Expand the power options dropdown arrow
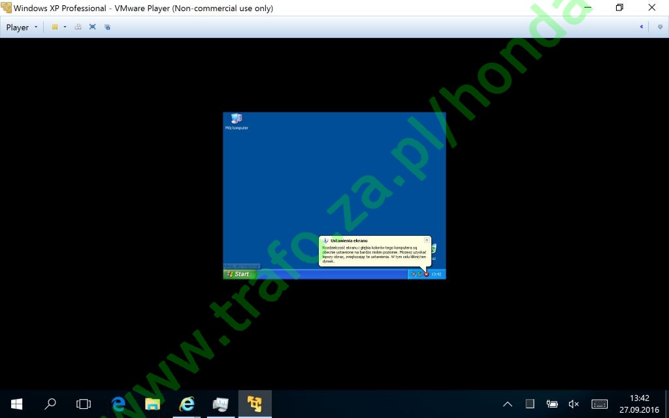 pos(65,27)
